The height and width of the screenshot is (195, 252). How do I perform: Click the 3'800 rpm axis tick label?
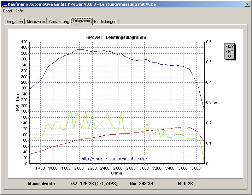click(196, 168)
